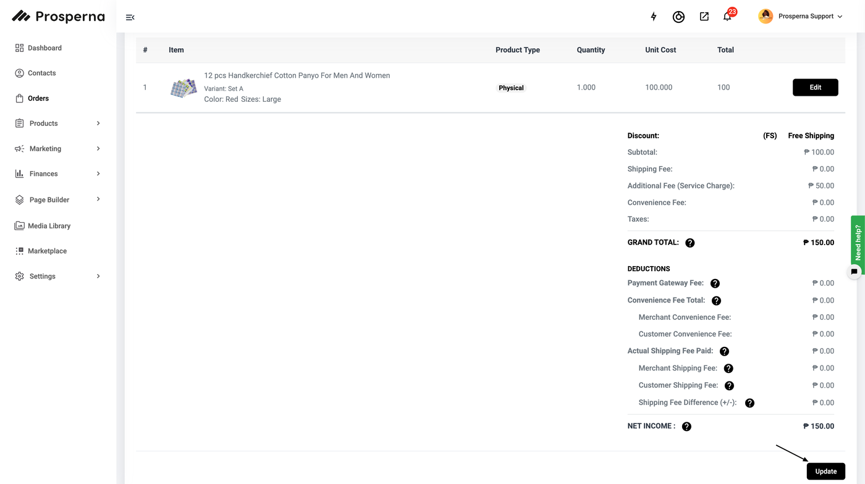Click the Orders bag icon
The height and width of the screenshot is (484, 865).
click(x=19, y=98)
